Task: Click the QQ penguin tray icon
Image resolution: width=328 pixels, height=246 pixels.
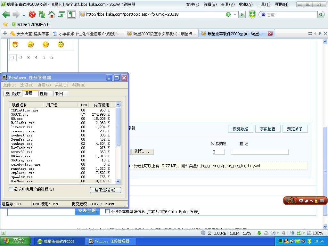Action: click(x=286, y=242)
